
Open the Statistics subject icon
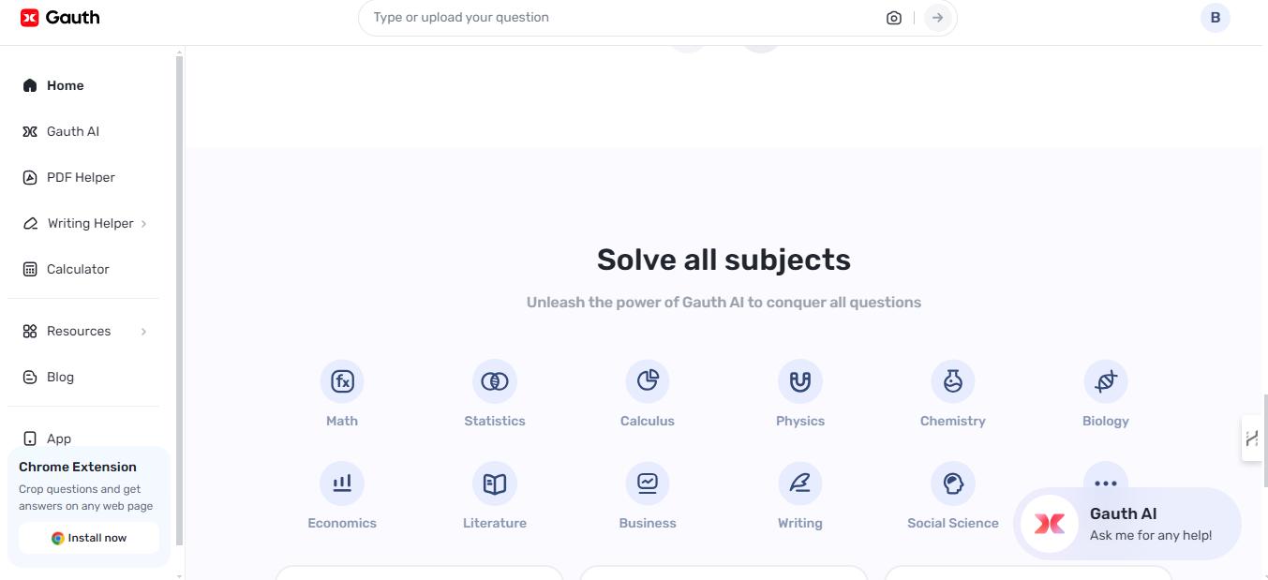pyautogui.click(x=495, y=381)
